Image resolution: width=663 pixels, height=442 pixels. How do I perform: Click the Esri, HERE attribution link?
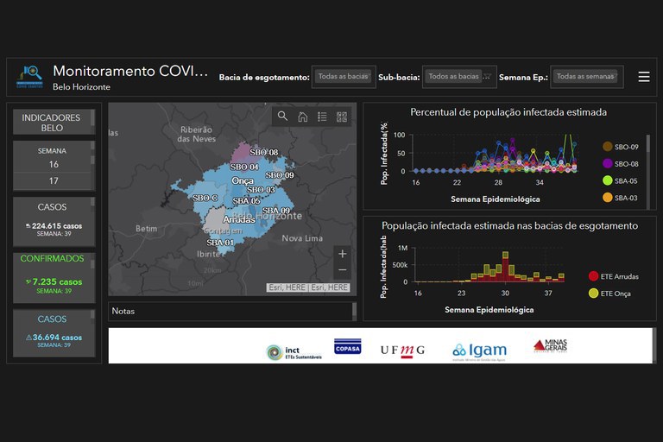(307, 287)
